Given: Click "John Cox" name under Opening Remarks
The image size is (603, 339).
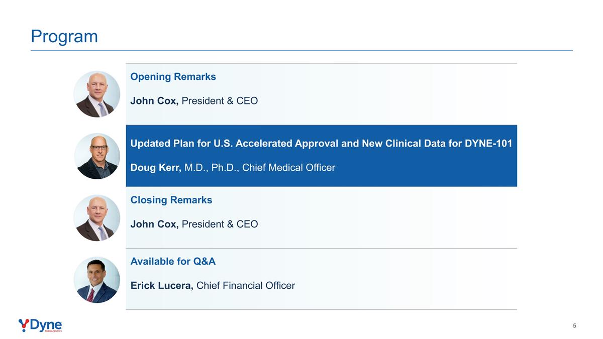Looking at the screenshot, I should (154, 101).
